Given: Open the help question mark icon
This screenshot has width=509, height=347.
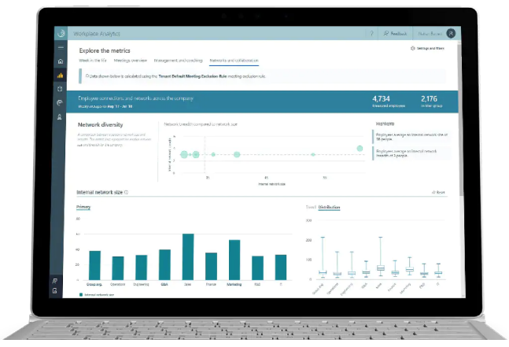Looking at the screenshot, I should coord(371,33).
